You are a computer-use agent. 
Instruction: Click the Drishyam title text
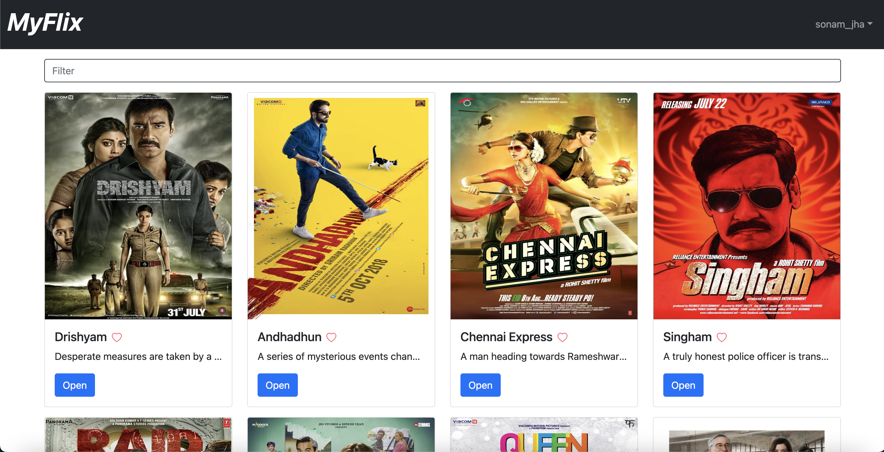tap(81, 337)
